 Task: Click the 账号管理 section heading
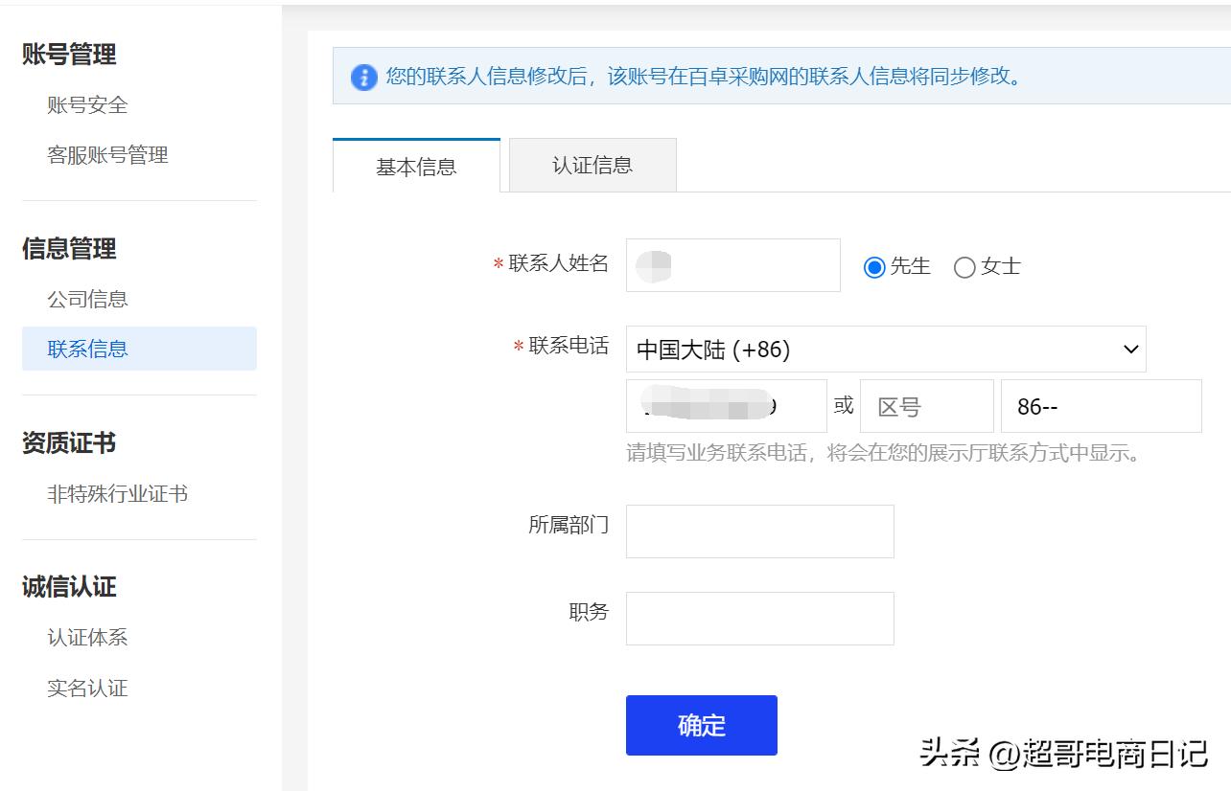pos(68,56)
